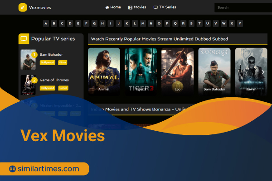Select the Series tag under Game of Thrones

coord(63,88)
